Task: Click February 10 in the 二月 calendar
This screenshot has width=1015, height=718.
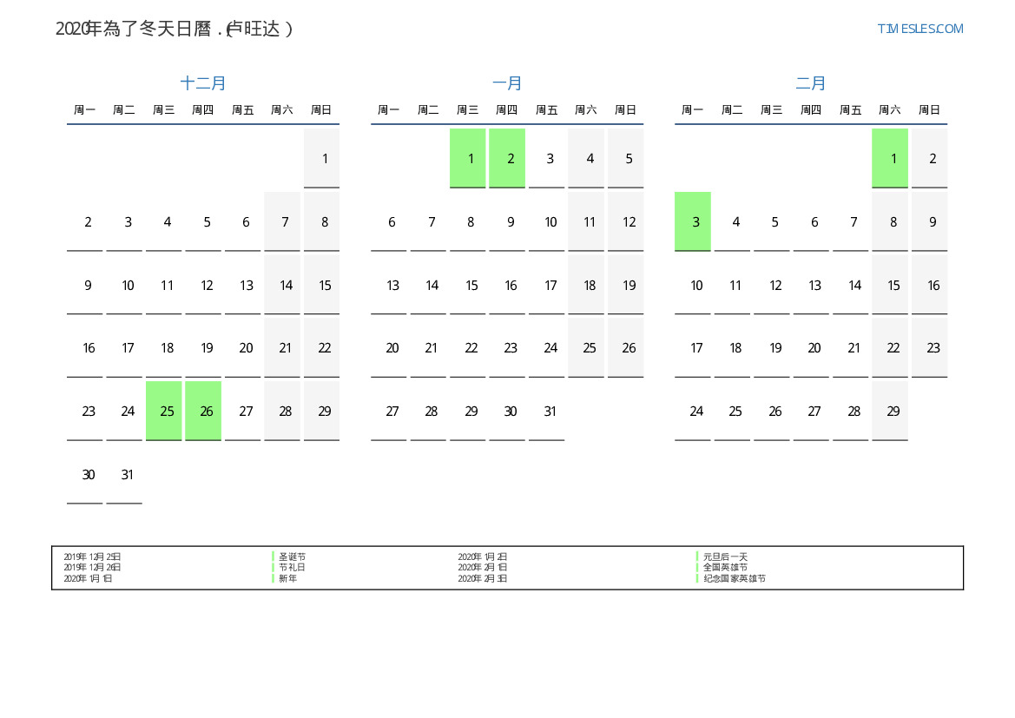Action: [x=693, y=285]
